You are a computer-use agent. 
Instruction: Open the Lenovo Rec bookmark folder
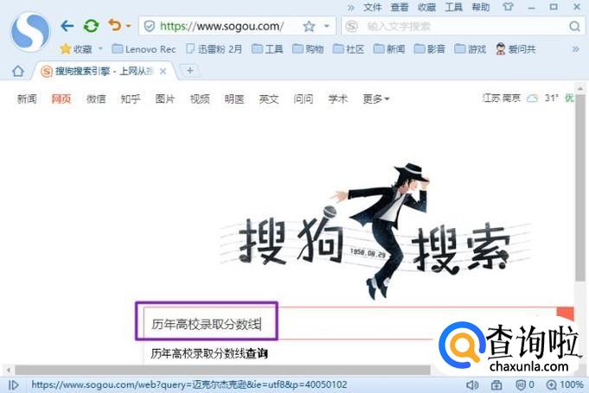[144, 48]
